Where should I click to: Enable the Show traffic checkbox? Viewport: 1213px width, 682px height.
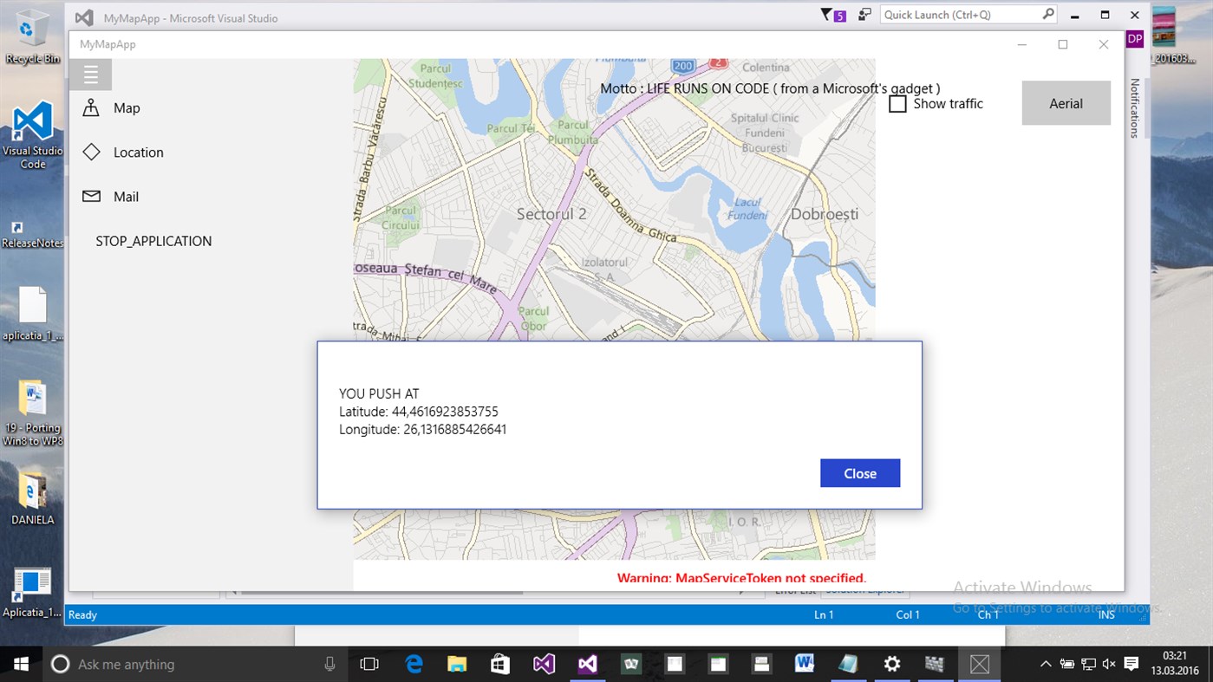897,103
